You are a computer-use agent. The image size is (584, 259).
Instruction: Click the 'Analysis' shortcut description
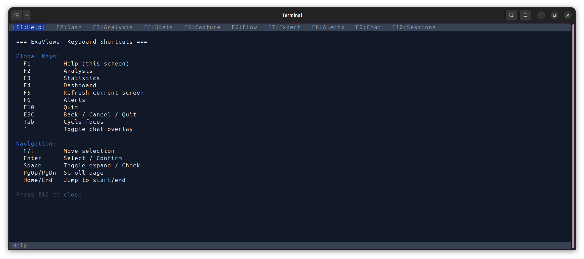click(78, 71)
